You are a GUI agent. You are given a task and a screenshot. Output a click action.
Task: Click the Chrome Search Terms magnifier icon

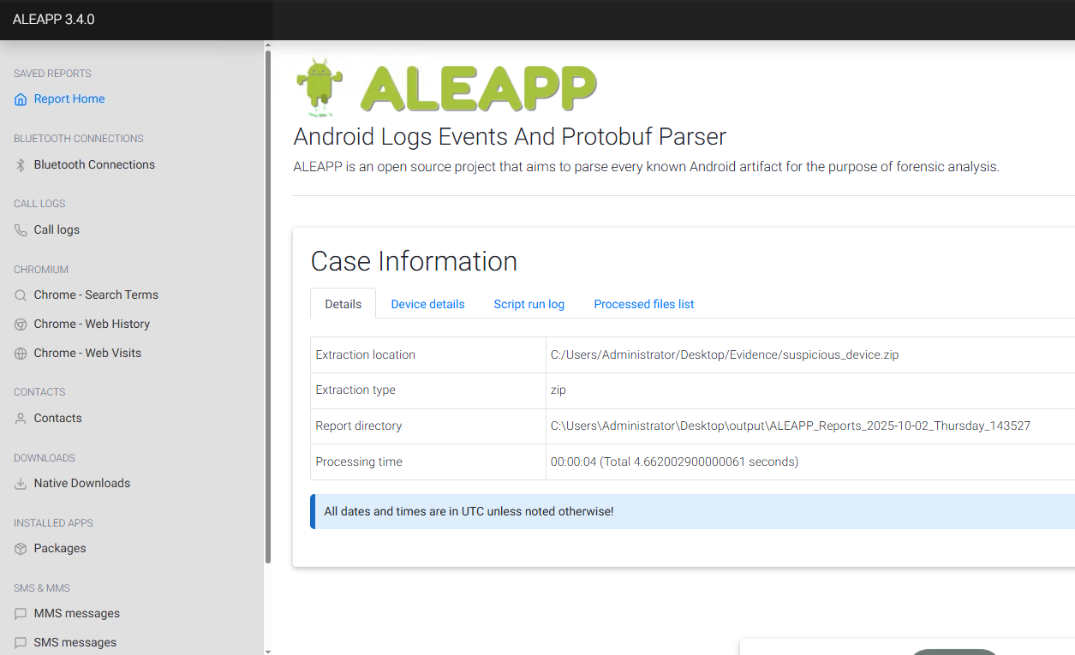[21, 295]
